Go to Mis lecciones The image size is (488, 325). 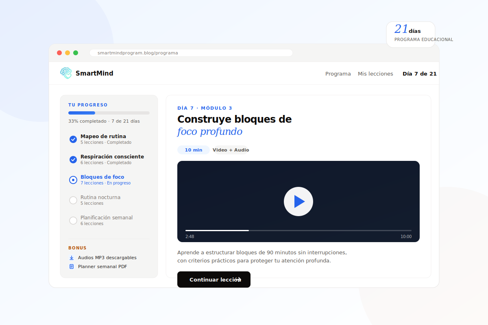click(x=375, y=74)
